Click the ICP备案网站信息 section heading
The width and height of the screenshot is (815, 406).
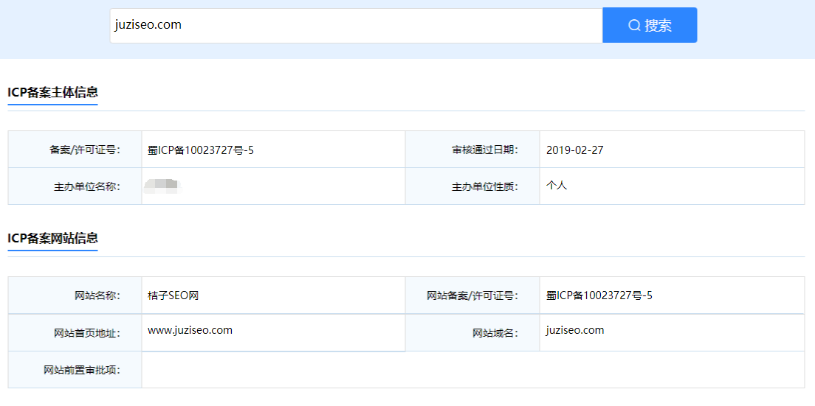click(x=52, y=239)
